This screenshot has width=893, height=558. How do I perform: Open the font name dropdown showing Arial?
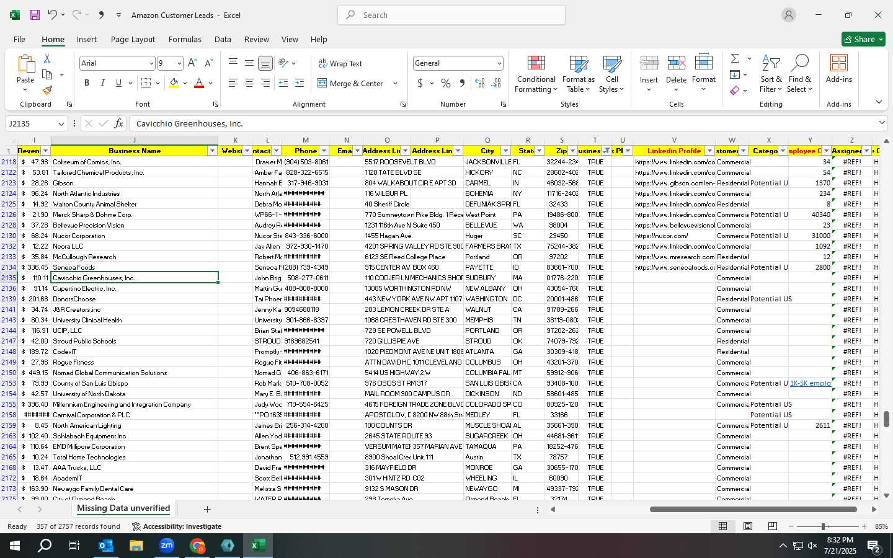(x=151, y=63)
